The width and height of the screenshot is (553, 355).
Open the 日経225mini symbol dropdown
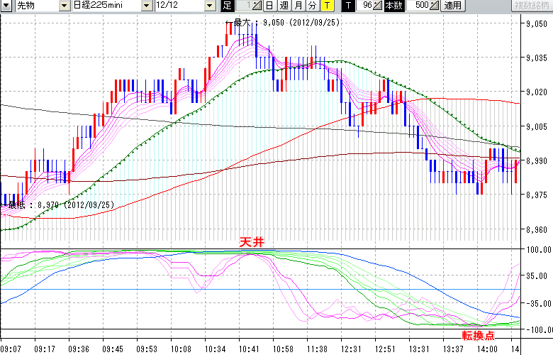[146, 6]
